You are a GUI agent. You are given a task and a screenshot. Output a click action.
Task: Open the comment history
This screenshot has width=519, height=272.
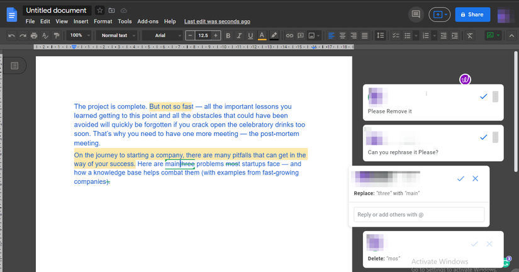(416, 14)
